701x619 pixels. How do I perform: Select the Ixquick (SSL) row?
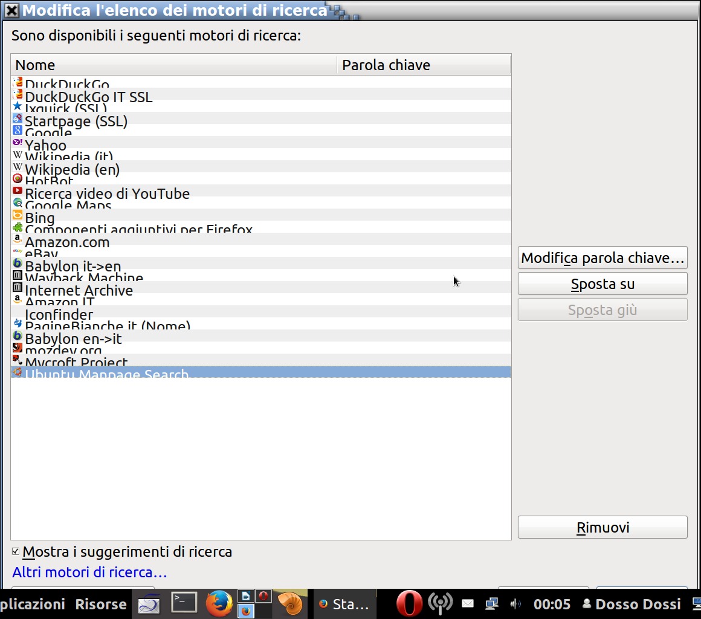261,106
